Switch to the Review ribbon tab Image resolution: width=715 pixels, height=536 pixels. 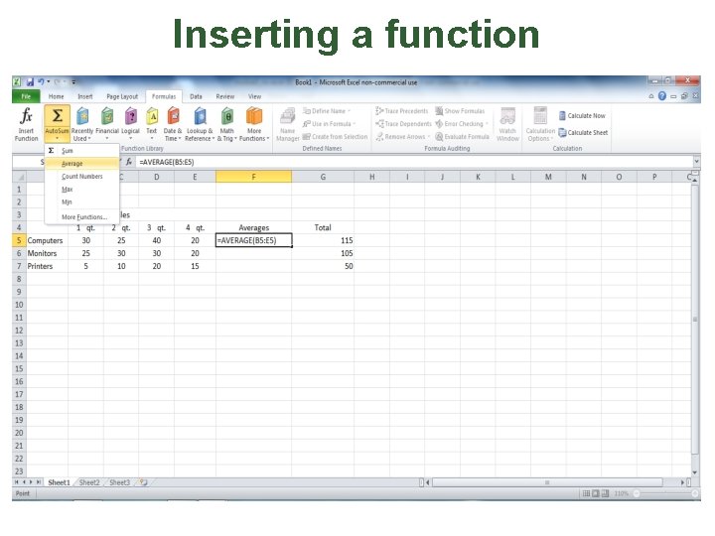[225, 96]
